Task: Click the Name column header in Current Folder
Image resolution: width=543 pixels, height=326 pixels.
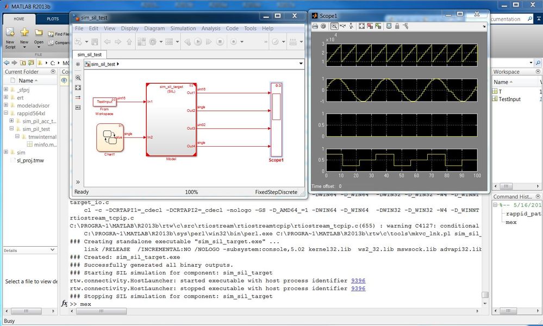Action: click(26, 80)
